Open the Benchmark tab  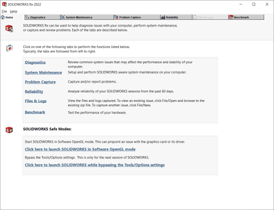(x=246, y=17)
